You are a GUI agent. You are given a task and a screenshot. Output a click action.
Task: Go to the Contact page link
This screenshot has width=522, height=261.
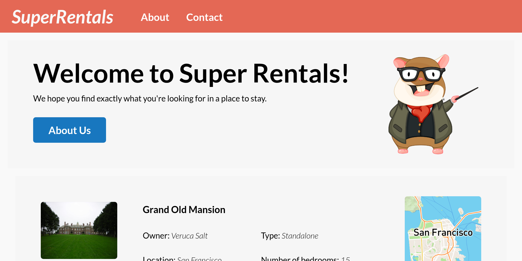point(204,17)
